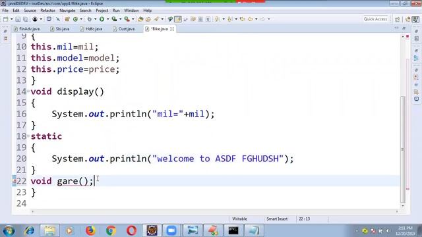Open the New file dropdown arrow
Viewport: 422px width, 237px height.
[12, 19]
